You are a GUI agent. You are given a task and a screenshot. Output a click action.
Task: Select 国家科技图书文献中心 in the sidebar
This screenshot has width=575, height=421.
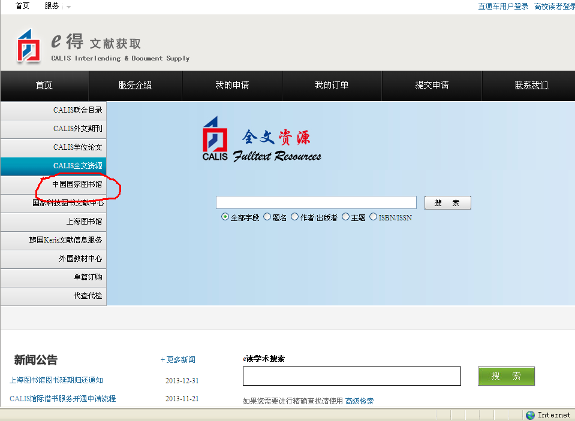[53, 203]
